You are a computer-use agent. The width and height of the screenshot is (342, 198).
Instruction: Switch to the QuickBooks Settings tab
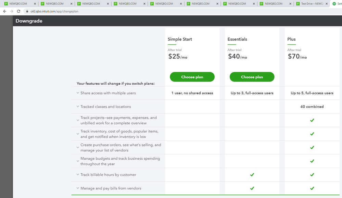pos(337,4)
